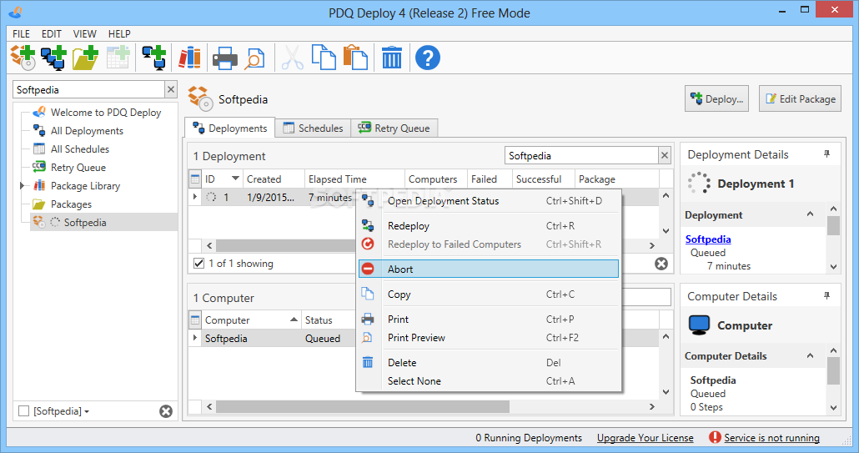The height and width of the screenshot is (453, 859).
Task: Choose Redeploy in the context menu
Action: [x=489, y=226]
